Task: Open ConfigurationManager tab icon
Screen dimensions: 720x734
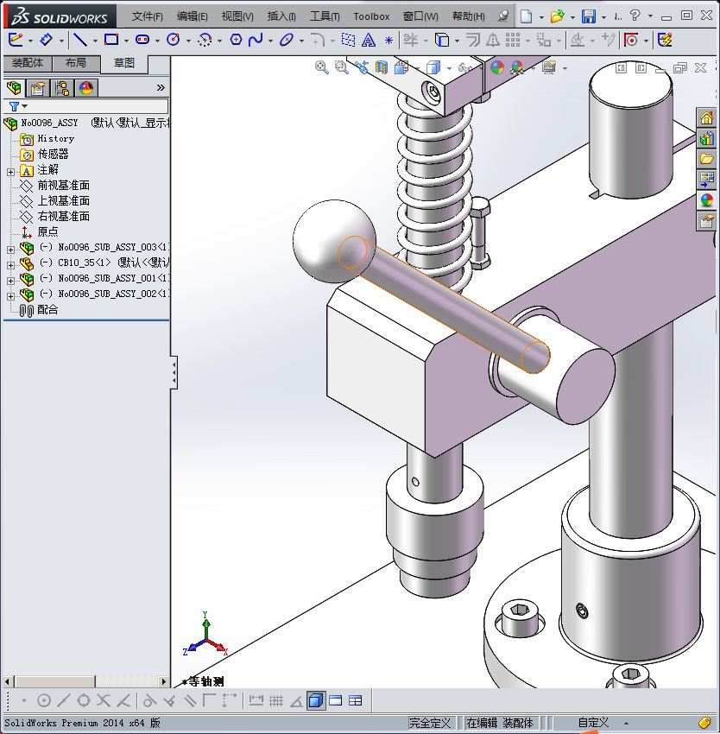Action: click(62, 87)
